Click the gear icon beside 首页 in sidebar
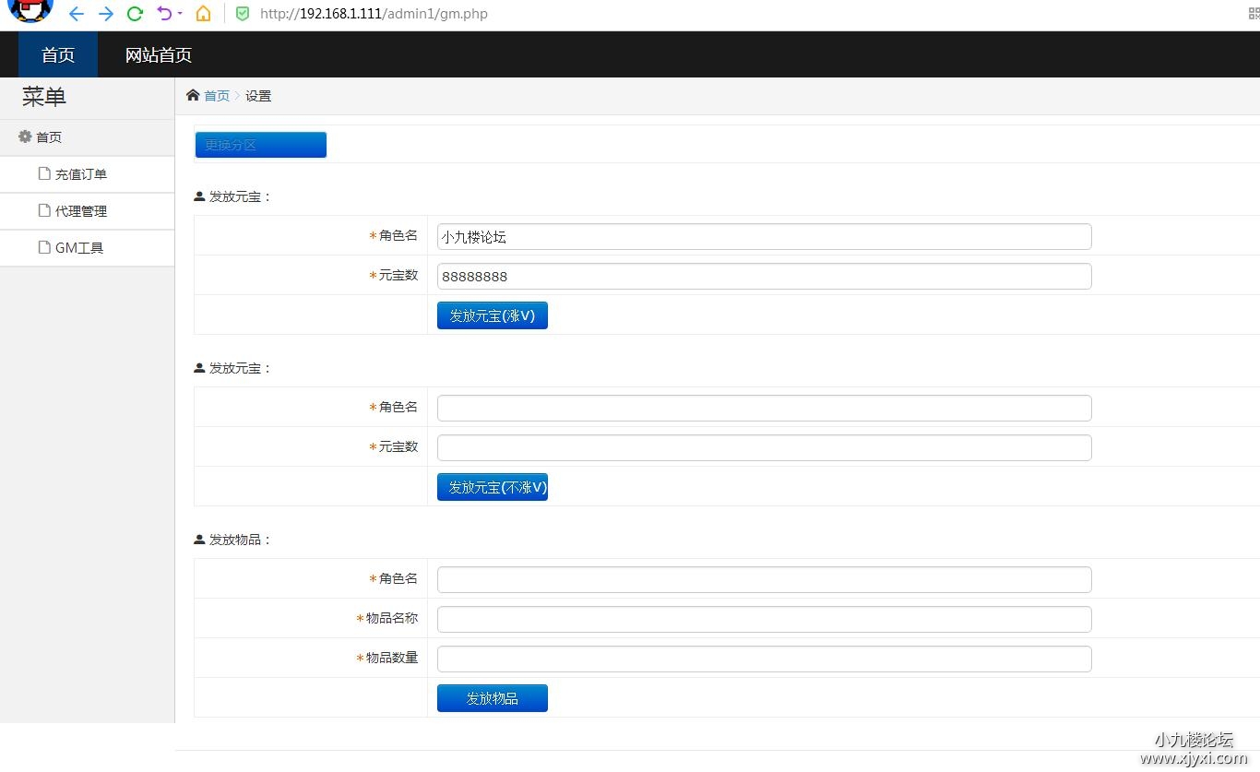Screen dimensions: 1260x772 (25, 137)
